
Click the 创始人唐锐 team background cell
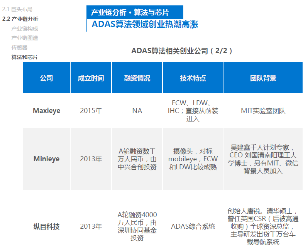(263, 226)
